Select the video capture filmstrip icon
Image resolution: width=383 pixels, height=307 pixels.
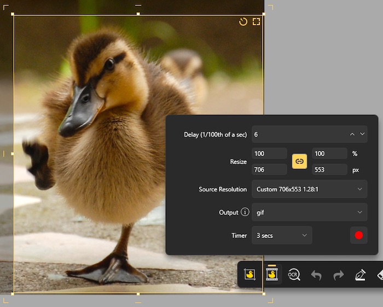[x=272, y=275]
